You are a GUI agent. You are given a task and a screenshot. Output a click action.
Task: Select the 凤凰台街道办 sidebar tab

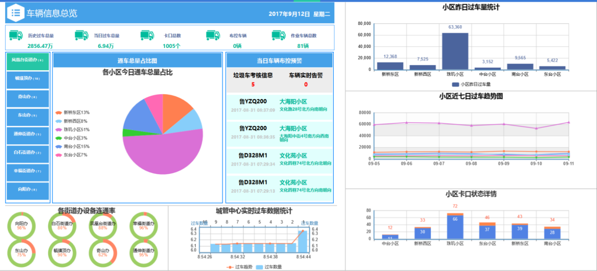click(27, 61)
